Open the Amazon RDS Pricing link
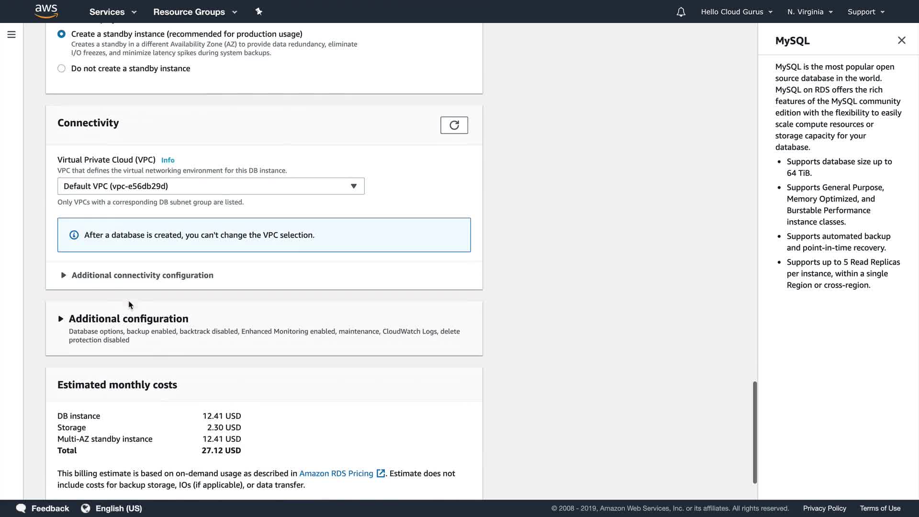The image size is (919, 517). (336, 473)
